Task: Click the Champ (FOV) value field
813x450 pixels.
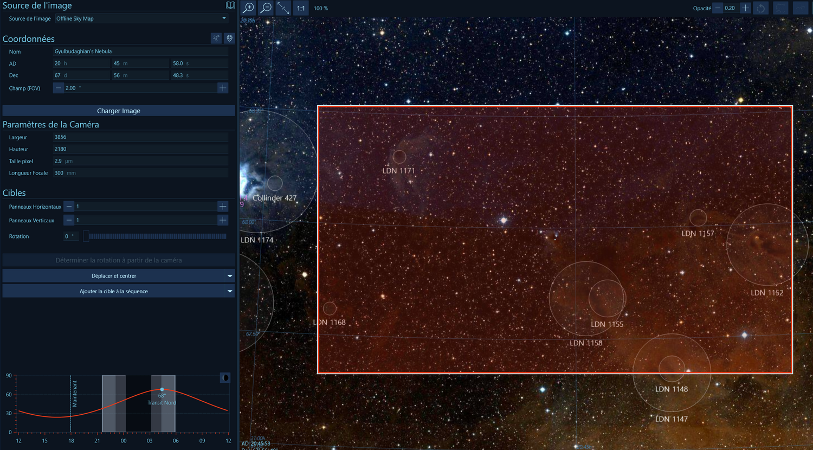Action: click(x=140, y=88)
